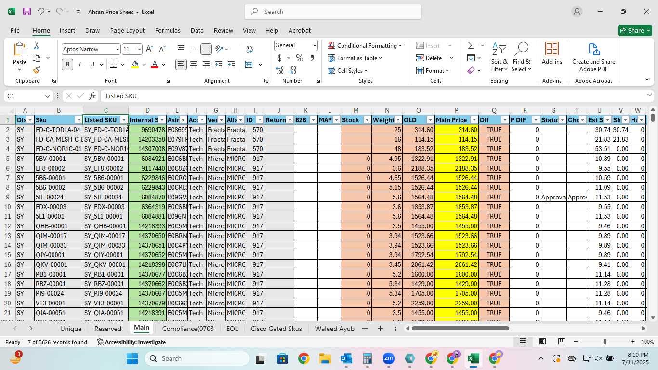Open the Main Price column filter dropdown
This screenshot has width=658, height=370.
click(474, 120)
